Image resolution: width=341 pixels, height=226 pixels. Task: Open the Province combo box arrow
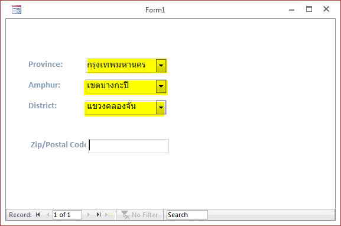click(161, 66)
